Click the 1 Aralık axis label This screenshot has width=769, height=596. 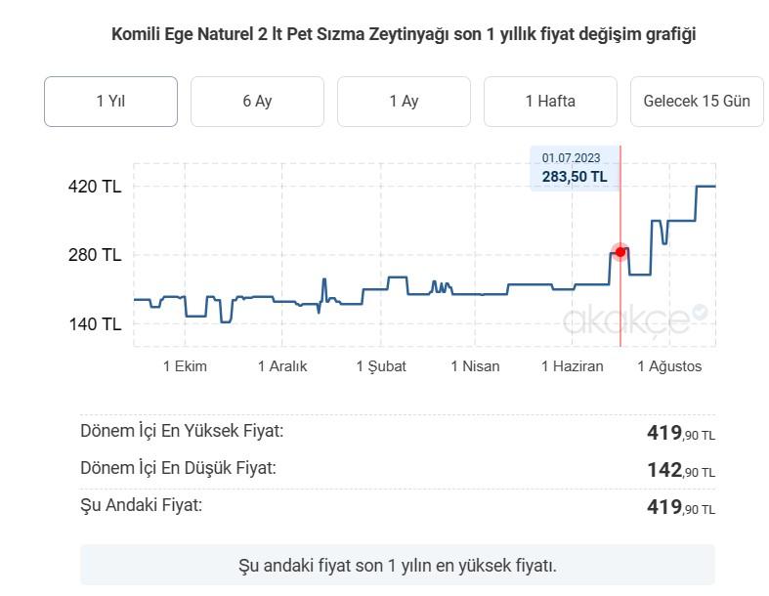click(x=282, y=366)
